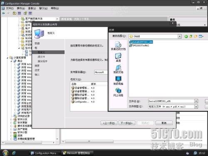Open the View menu icon in the Open dialog
Viewport: 208px width, 156px height.
(201, 37)
